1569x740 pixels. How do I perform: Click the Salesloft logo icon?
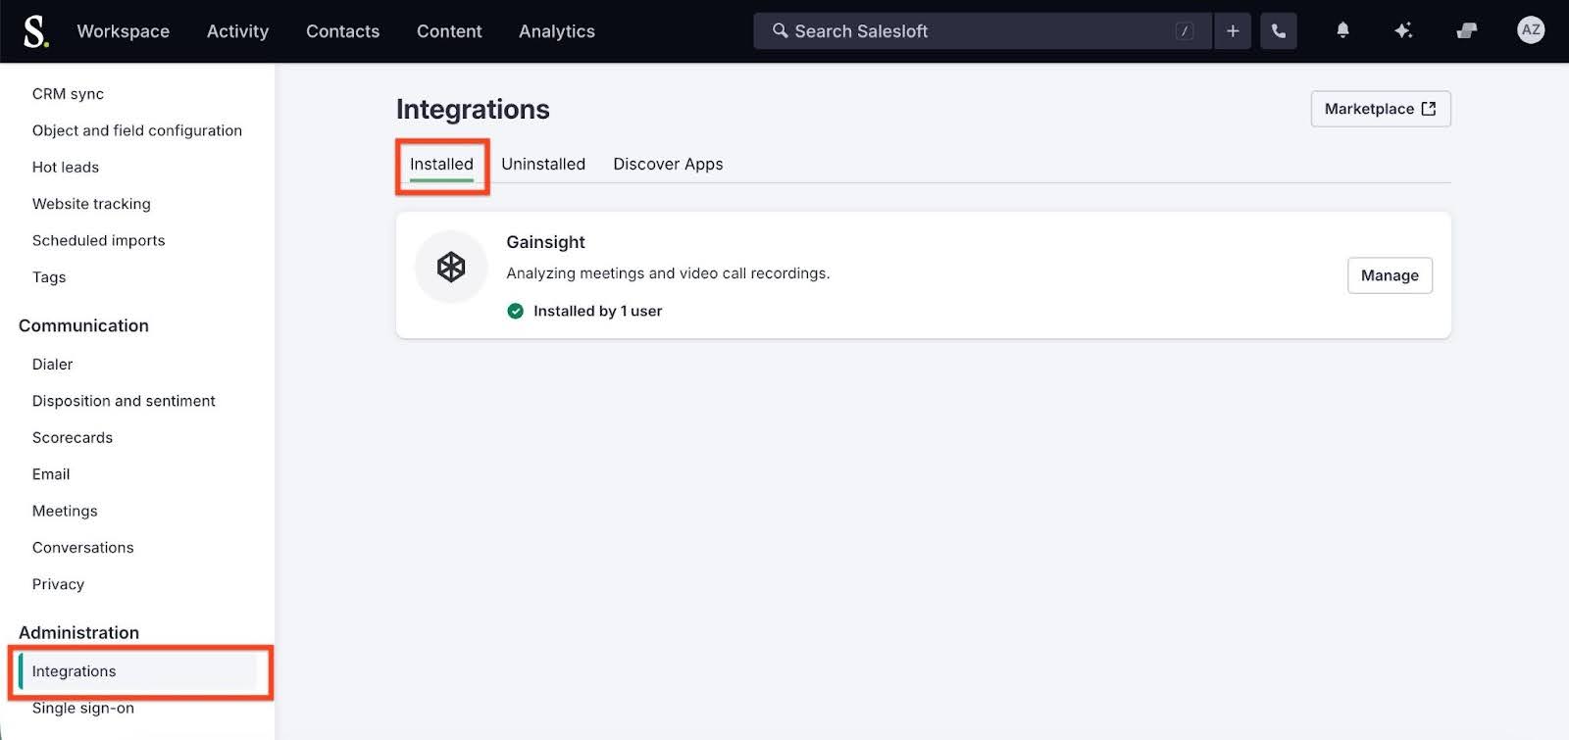pyautogui.click(x=35, y=31)
